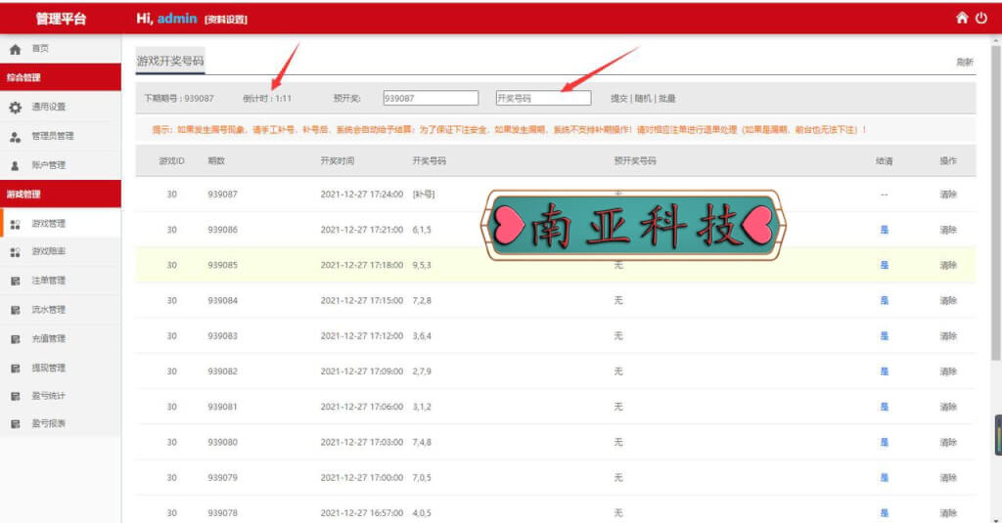
Task: Click 清除 for period 939084
Action: [x=948, y=301]
